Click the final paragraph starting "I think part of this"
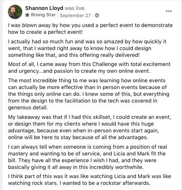The image size is (182, 190). 89,180
